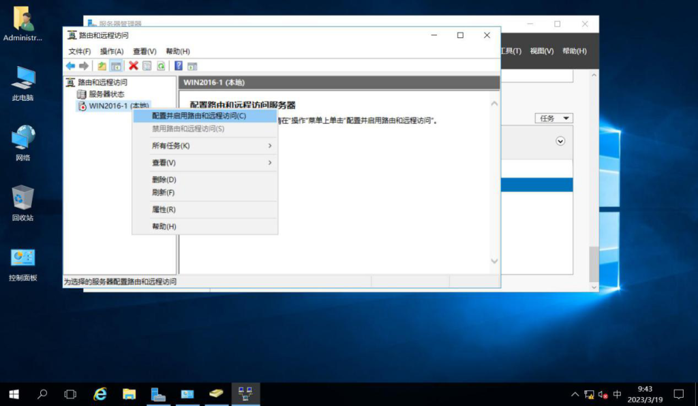Viewport: 698px width, 406px height.
Task: Click the WIN2016-1 (本地) pane header
Action: 339,82
